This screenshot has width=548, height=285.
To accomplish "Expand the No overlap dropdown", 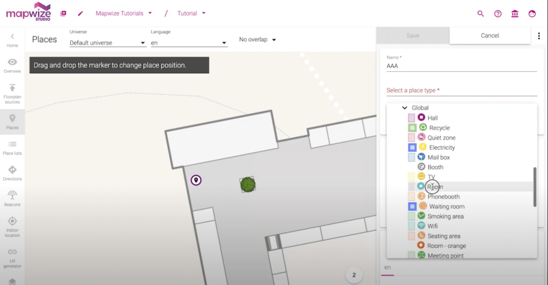I will click(257, 40).
